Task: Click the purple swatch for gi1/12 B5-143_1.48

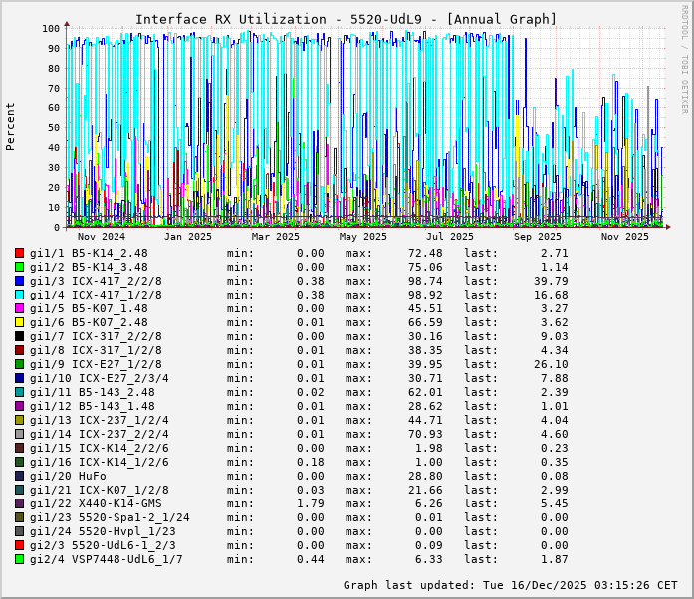Action: (x=19, y=406)
